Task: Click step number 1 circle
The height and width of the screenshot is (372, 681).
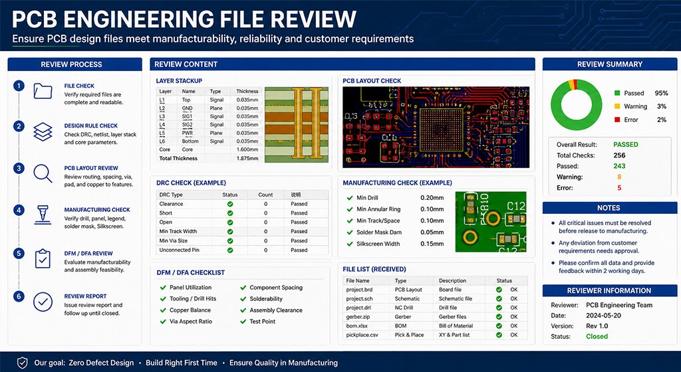Action: [19, 86]
